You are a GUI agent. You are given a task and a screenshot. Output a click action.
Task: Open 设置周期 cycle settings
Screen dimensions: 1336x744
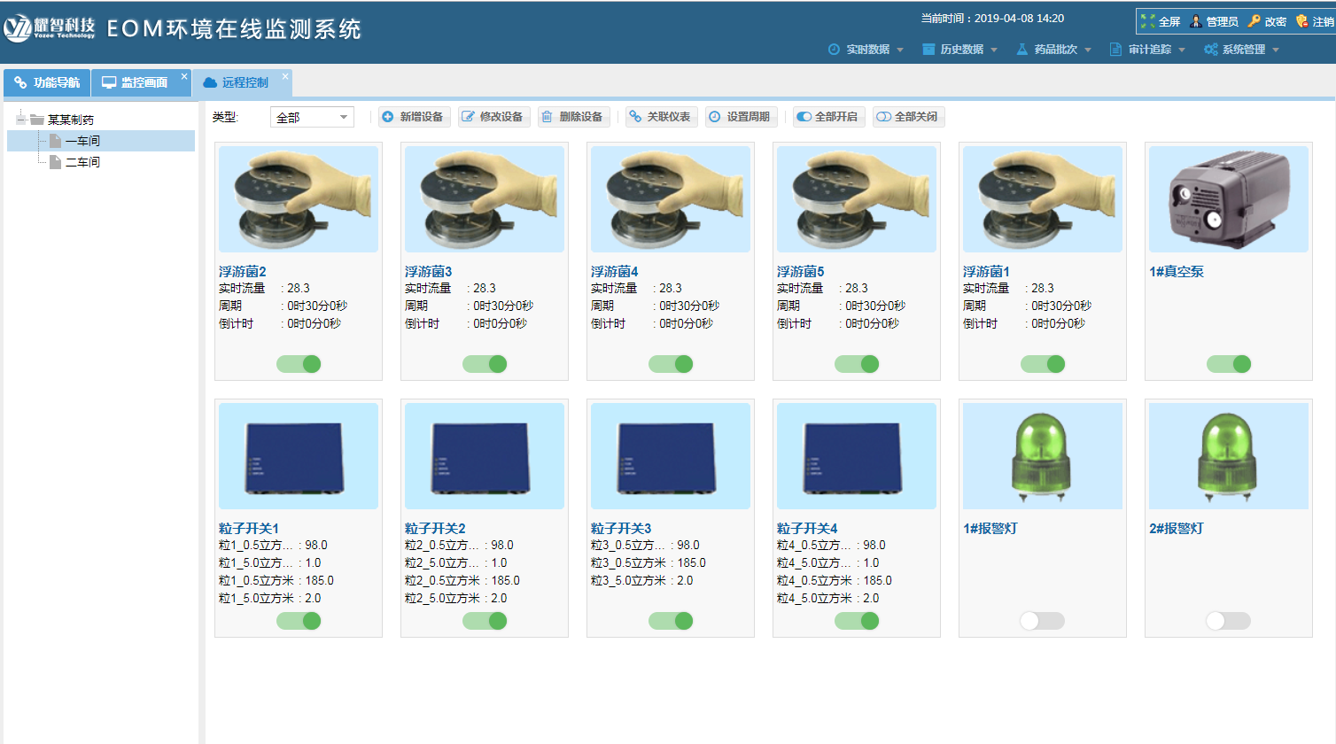point(742,116)
